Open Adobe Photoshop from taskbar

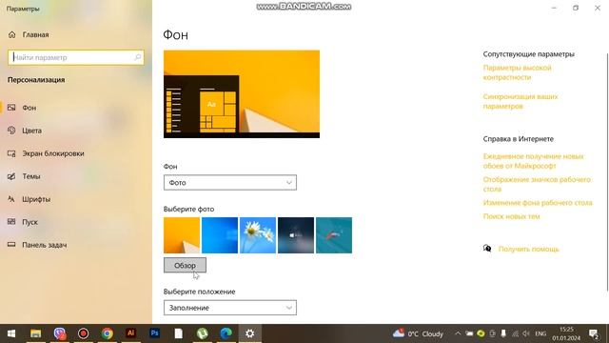(x=154, y=333)
